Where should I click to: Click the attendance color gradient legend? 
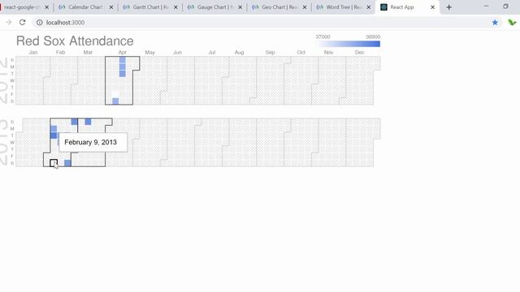tap(348, 44)
